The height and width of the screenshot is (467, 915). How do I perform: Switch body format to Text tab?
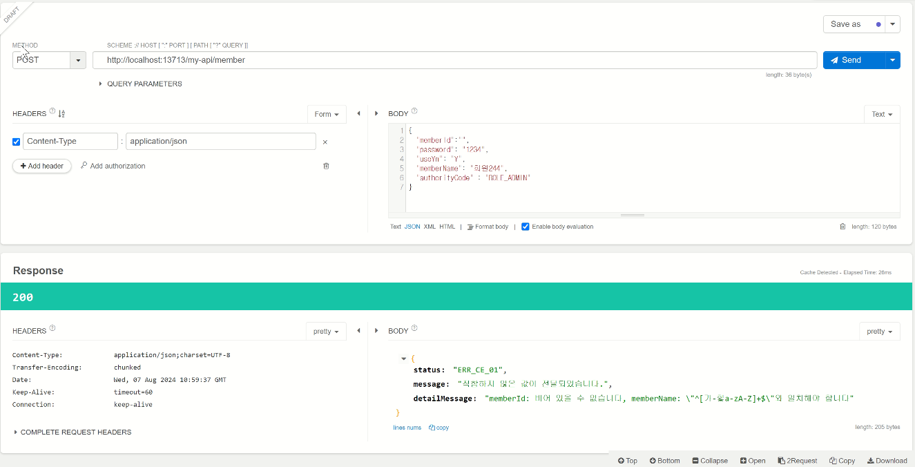pyautogui.click(x=396, y=227)
